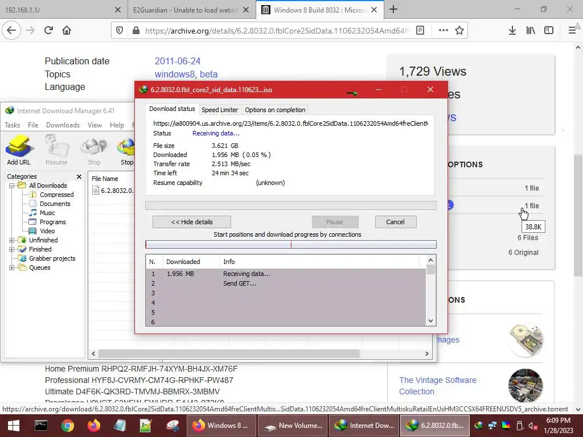
Task: Expand the Queues category node
Action: [x=11, y=267]
